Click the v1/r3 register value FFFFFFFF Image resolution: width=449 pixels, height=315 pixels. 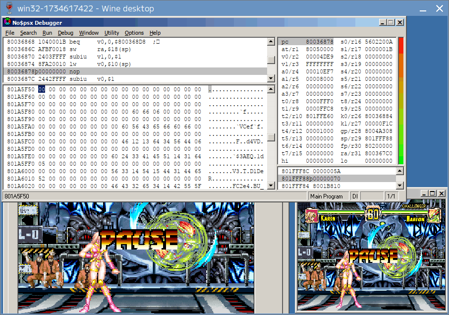[320, 64]
